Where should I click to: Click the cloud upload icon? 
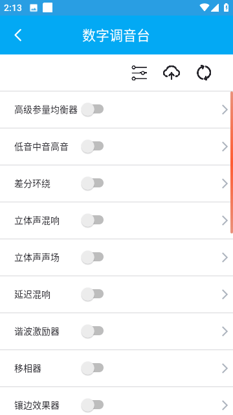(172, 73)
